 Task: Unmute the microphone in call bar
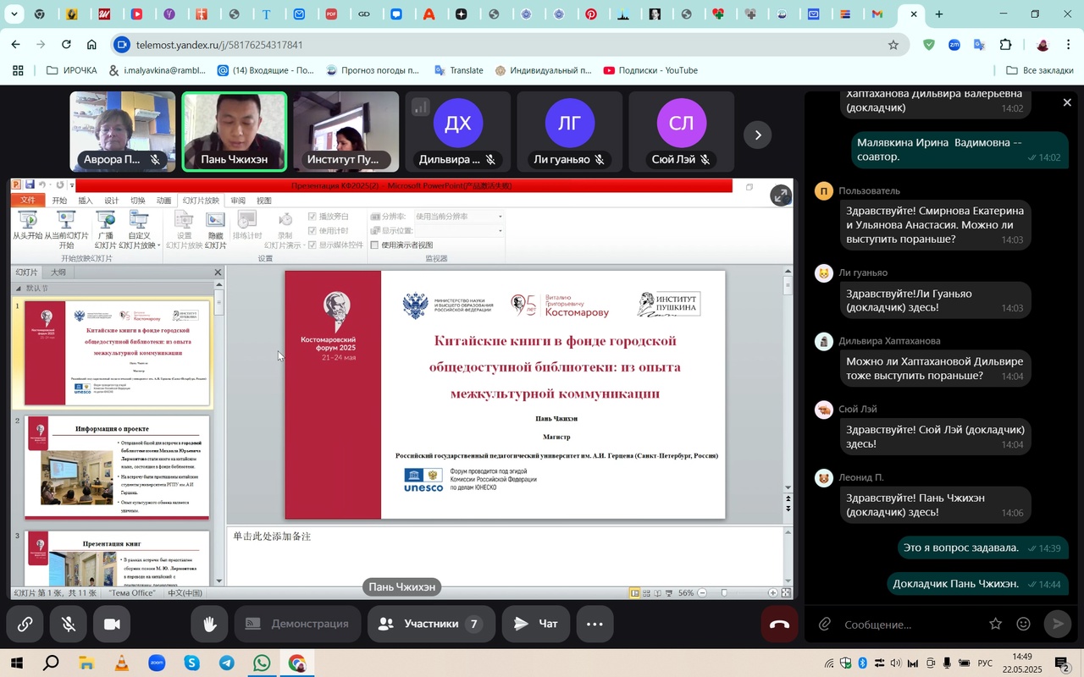point(69,625)
